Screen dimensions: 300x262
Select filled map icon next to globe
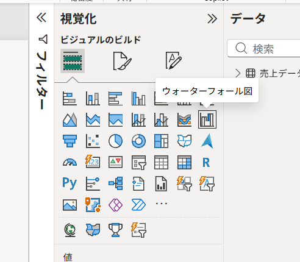click(x=93, y=230)
